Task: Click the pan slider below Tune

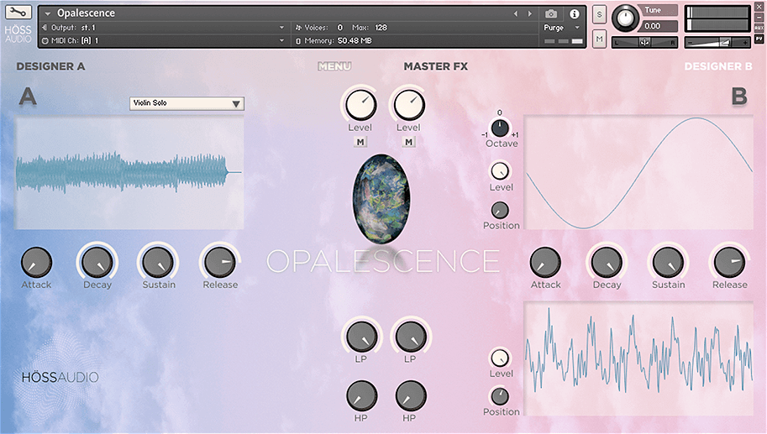Action: click(644, 43)
